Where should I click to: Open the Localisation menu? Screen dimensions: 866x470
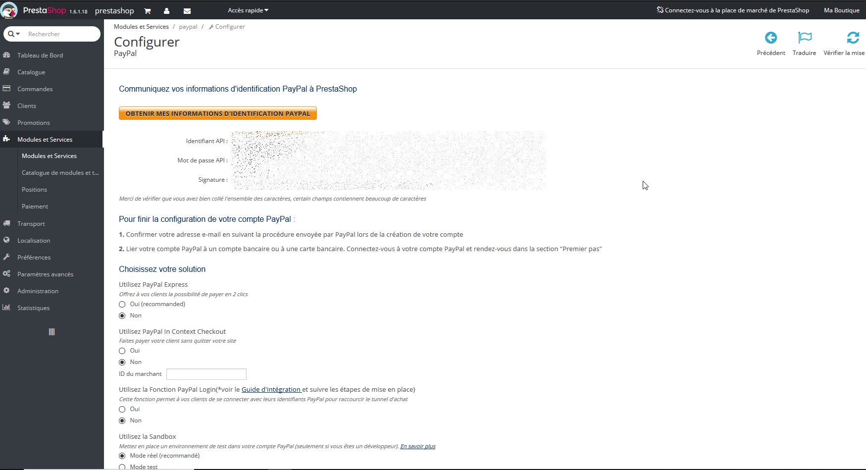(x=34, y=241)
